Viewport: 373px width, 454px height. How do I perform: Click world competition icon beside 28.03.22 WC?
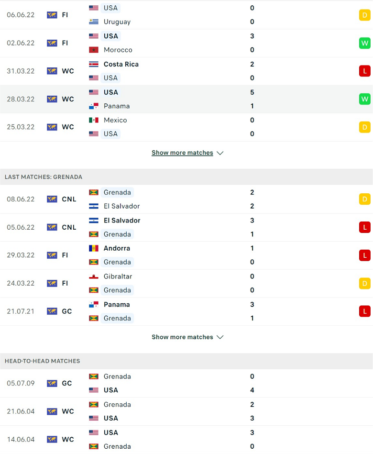[52, 99]
